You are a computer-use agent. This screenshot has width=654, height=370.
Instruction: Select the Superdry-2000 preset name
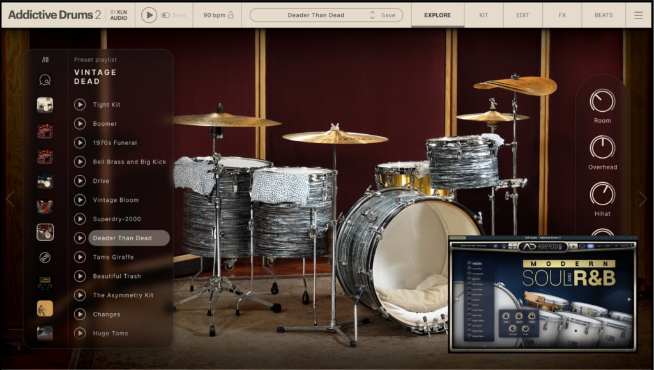(x=117, y=219)
